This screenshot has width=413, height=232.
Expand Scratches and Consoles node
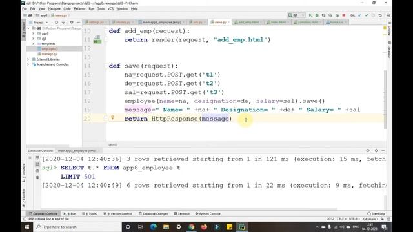click(x=28, y=64)
